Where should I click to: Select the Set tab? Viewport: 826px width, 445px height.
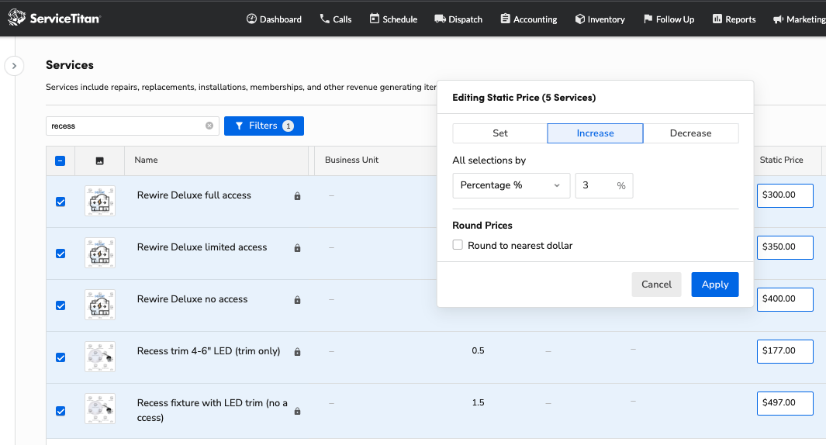point(500,133)
